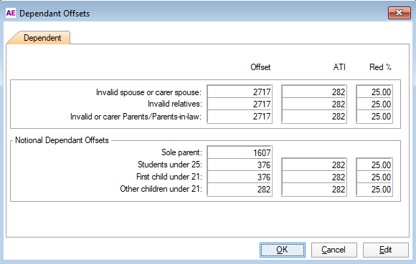Focus Other children under 21 Offset field
Viewport: 416px width, 264px height.
click(x=240, y=189)
